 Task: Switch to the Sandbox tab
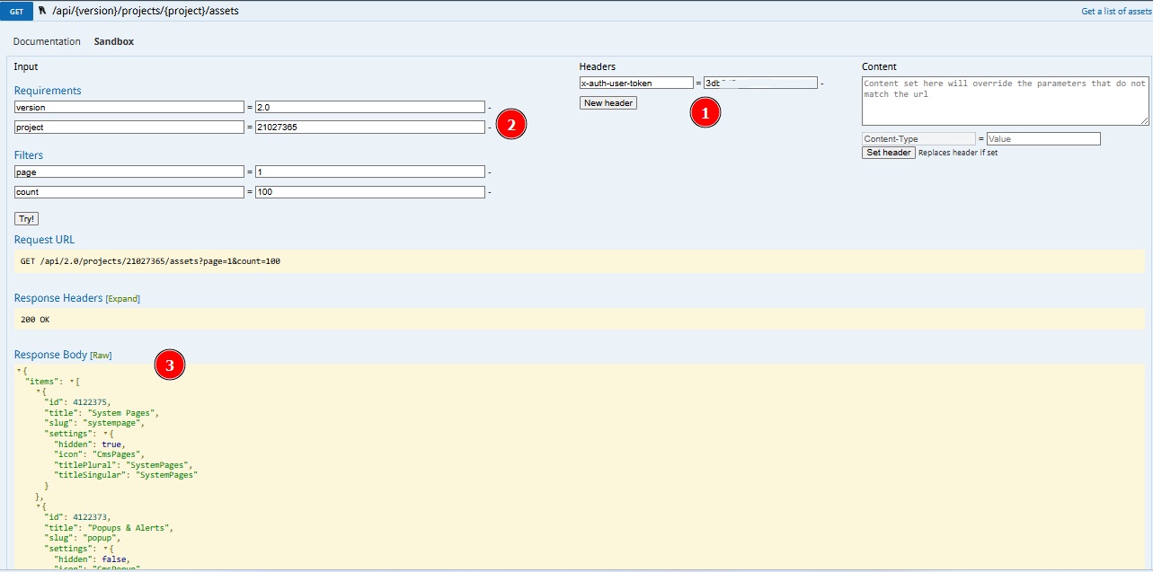click(x=114, y=41)
